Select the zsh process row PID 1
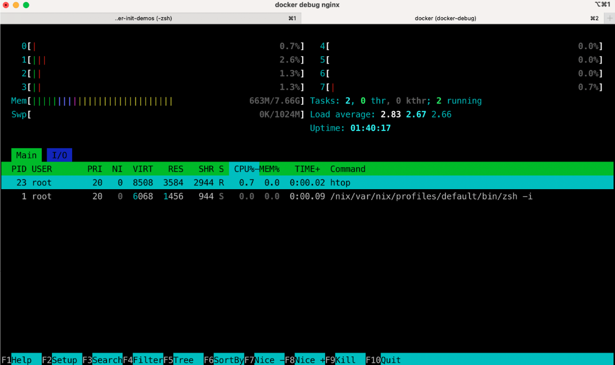 tap(267, 196)
